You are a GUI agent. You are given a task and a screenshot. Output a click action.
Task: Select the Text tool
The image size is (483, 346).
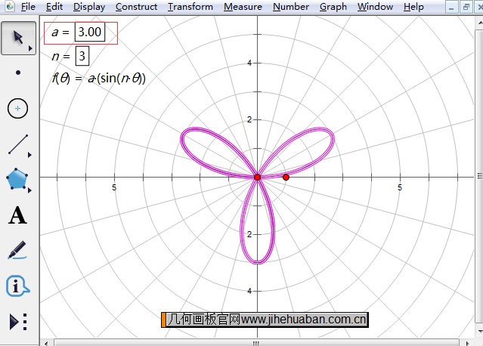(x=17, y=215)
